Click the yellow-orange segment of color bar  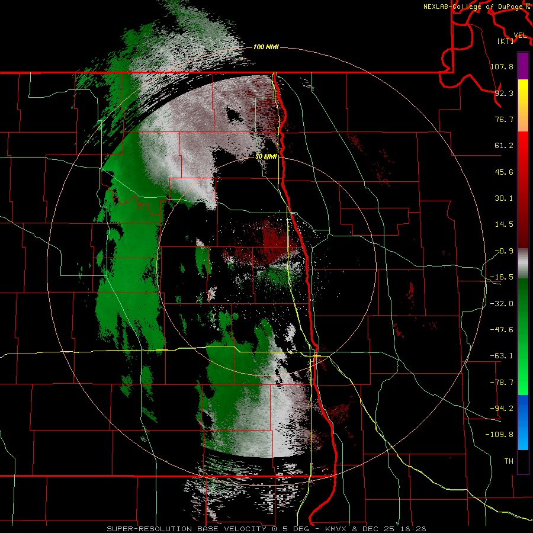point(523,105)
